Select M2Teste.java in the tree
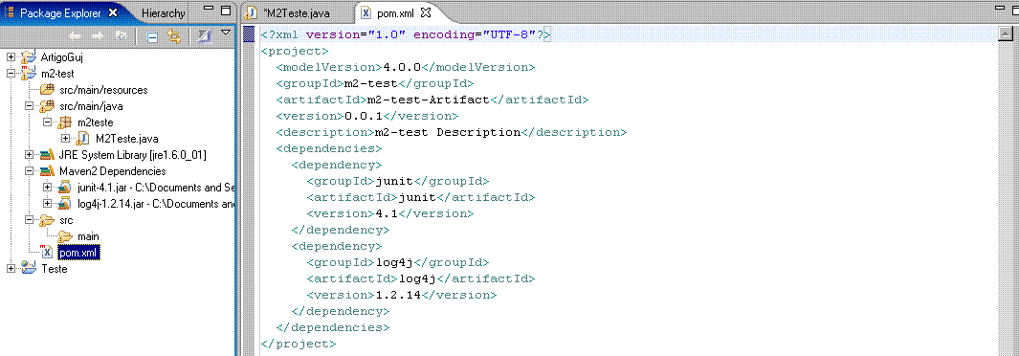Viewport: 1019px width, 356px height. click(x=126, y=139)
